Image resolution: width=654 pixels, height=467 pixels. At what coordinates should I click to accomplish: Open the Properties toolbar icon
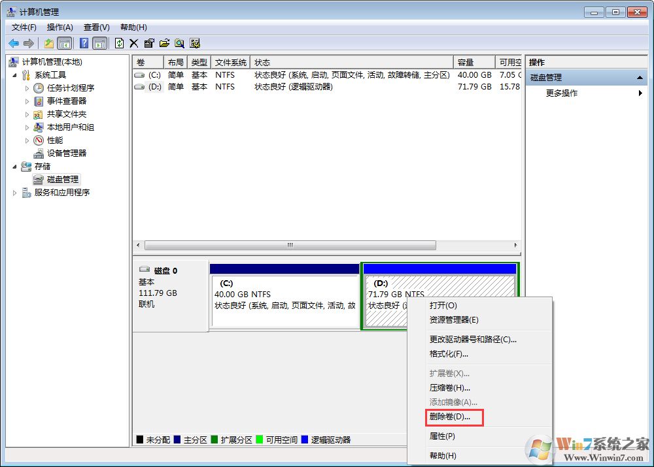coord(149,43)
